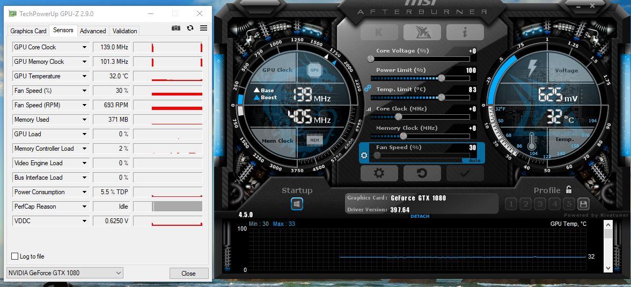Click the GPU chip icon in clock gauge

coord(314,70)
